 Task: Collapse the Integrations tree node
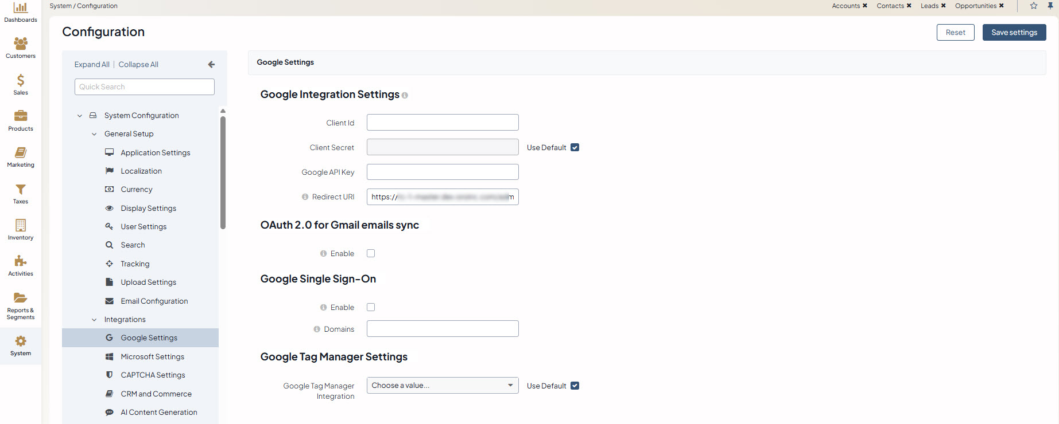tap(94, 320)
